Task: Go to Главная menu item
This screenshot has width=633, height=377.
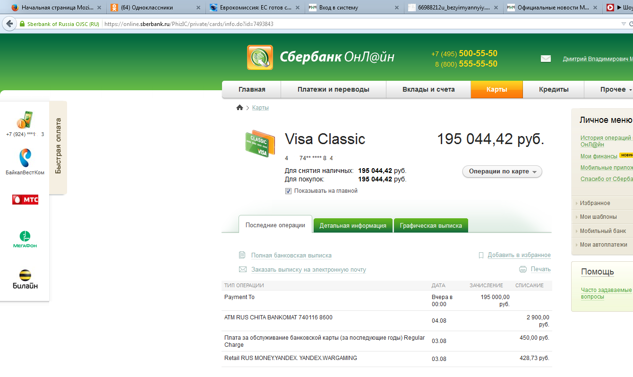Action: [x=252, y=89]
